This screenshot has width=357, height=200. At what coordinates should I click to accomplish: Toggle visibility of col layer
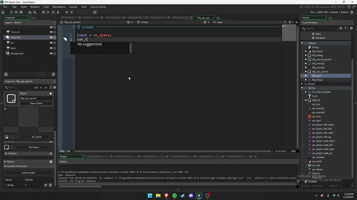[x=51, y=43]
